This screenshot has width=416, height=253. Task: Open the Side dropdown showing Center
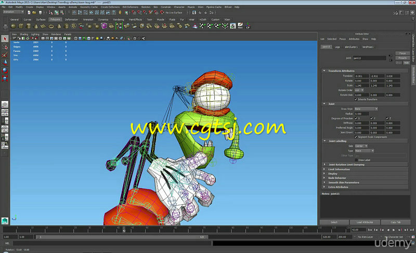click(361, 146)
